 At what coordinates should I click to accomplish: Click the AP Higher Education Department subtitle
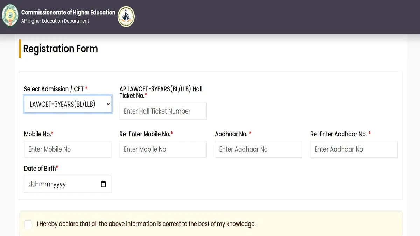click(x=55, y=21)
